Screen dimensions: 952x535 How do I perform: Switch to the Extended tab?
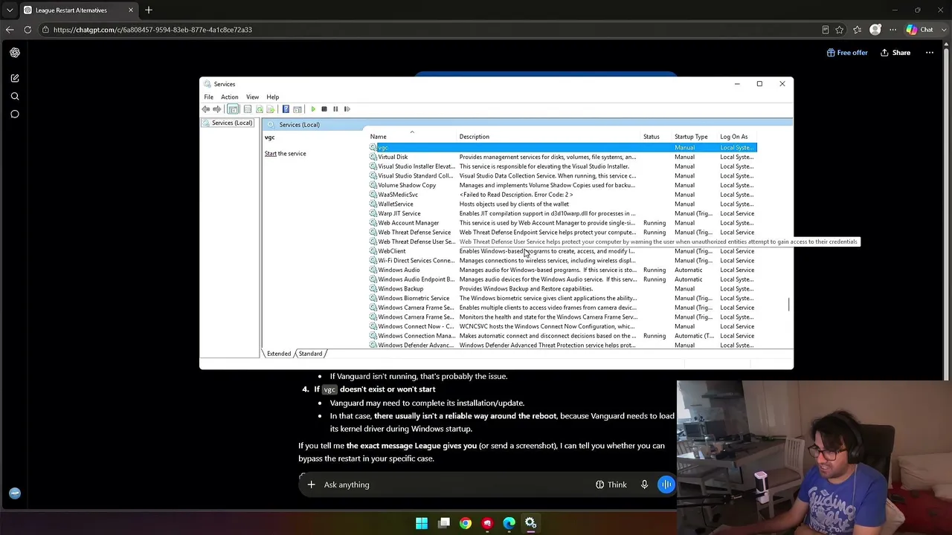(279, 354)
